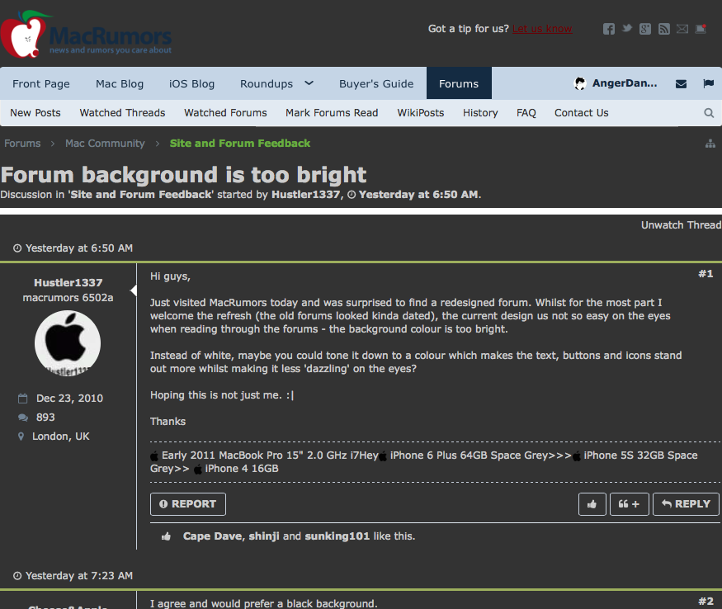The image size is (722, 609).
Task: Report post #1
Action: [188, 504]
